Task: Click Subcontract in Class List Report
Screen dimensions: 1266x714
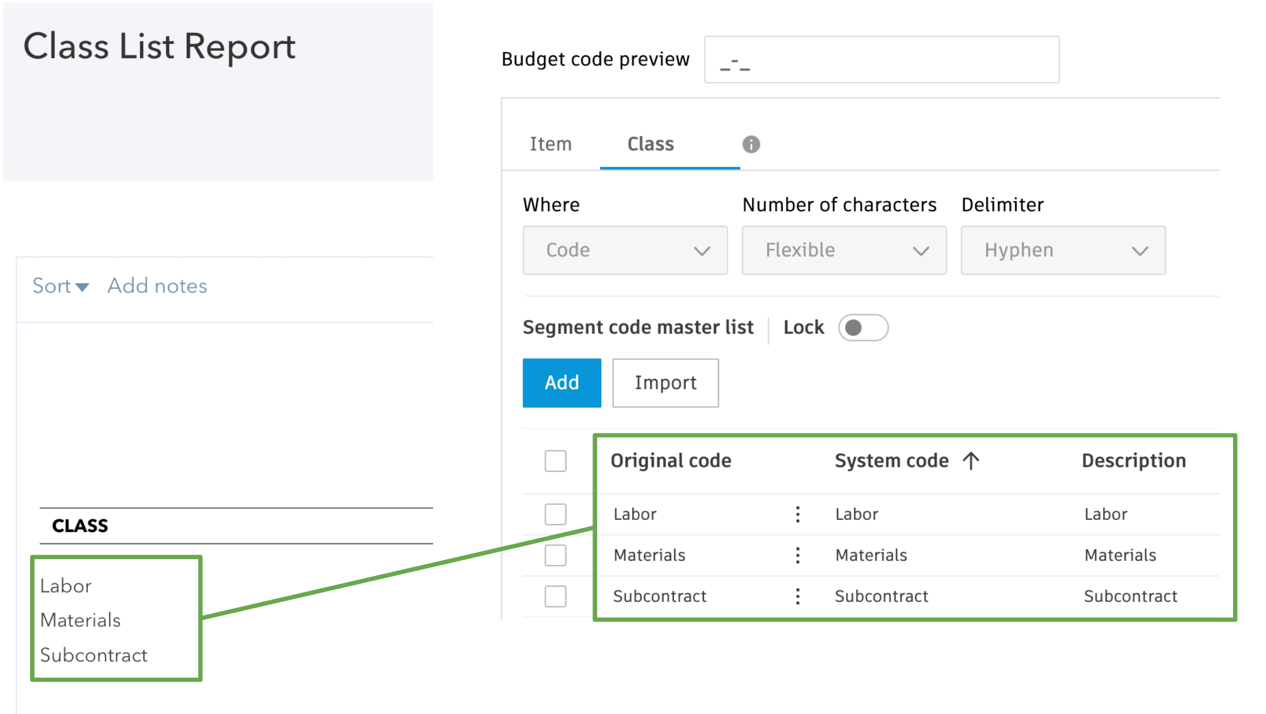Action: [94, 656]
